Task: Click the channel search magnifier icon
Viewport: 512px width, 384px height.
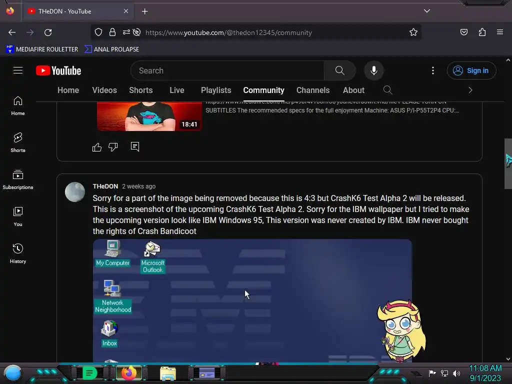Action: point(387,90)
